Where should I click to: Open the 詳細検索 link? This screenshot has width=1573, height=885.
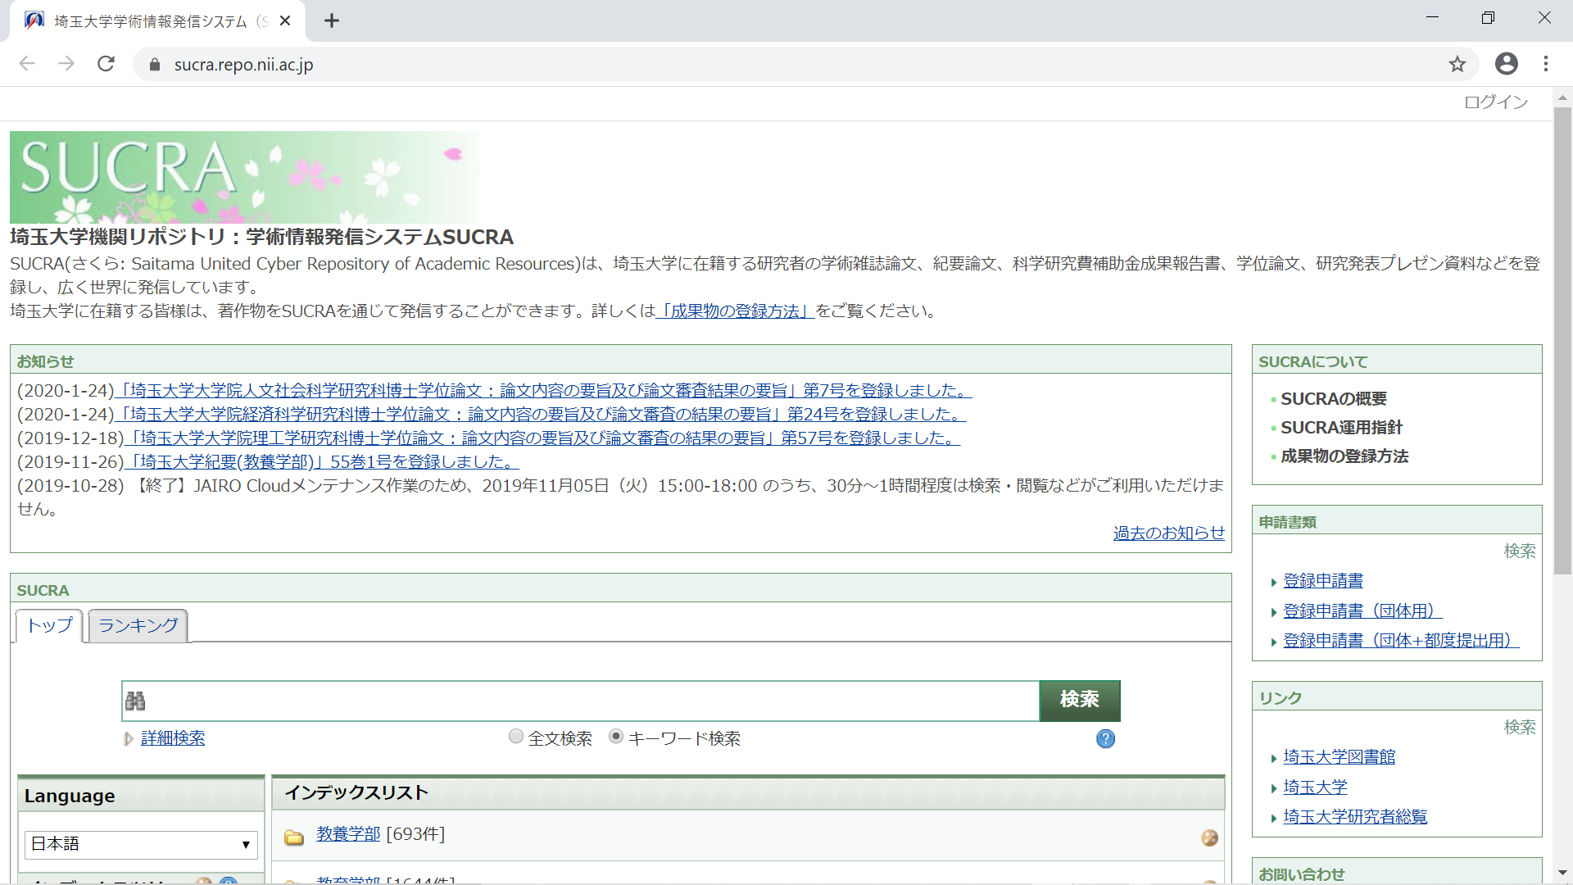pyautogui.click(x=173, y=738)
